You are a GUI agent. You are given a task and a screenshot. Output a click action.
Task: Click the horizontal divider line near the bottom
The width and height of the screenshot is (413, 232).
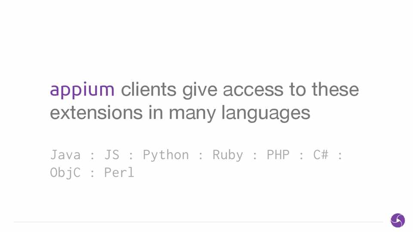tap(198, 222)
